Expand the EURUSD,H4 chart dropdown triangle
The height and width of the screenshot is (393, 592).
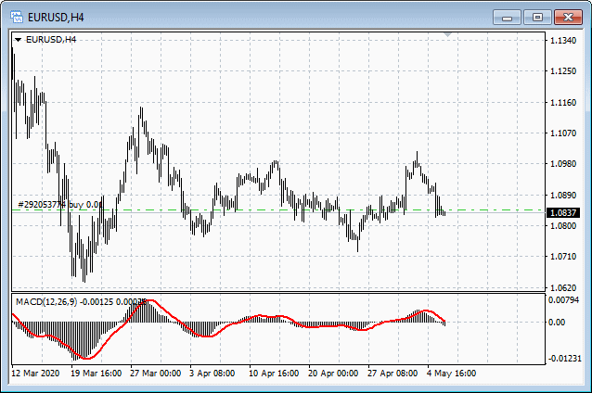click(18, 40)
